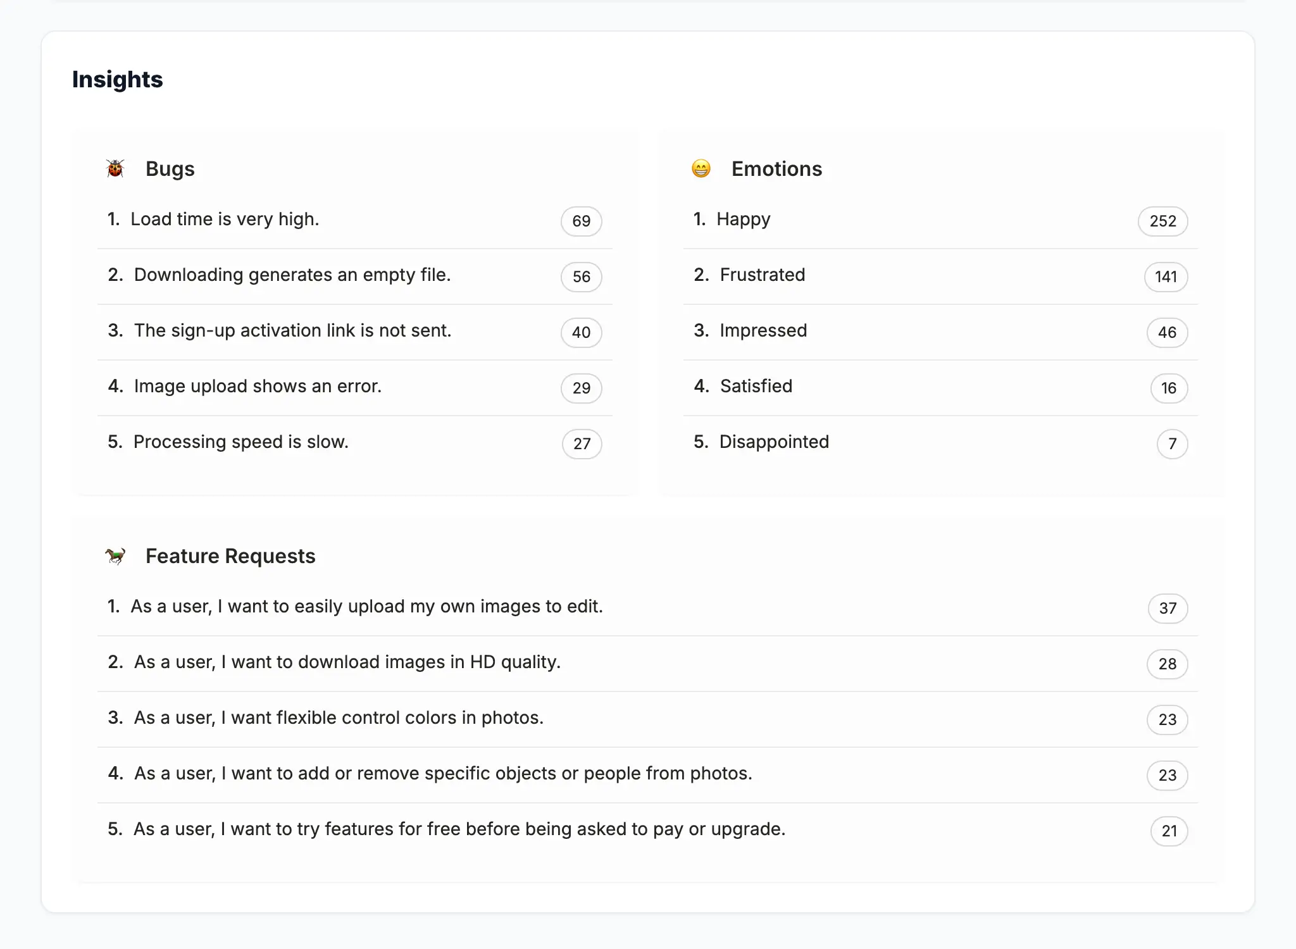Click the ladybug icon beside Bugs

tap(115, 168)
